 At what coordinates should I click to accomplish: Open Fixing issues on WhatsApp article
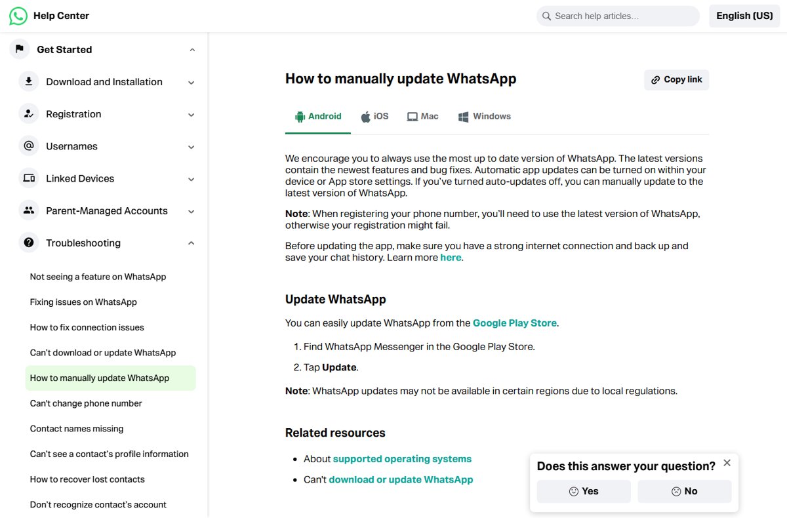83,302
